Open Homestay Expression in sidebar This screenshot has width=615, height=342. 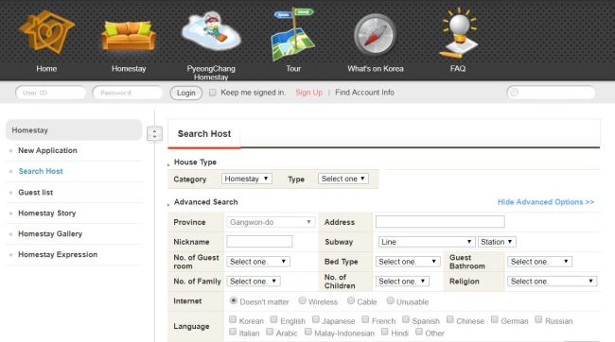click(58, 255)
